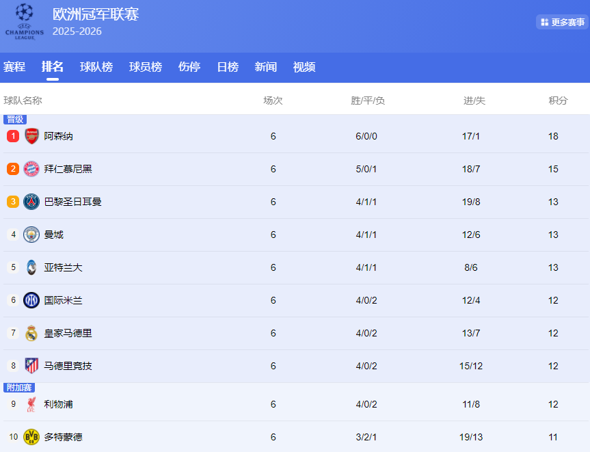Click Bayern's 5/0/1 record
The image size is (590, 452).
pos(366,169)
